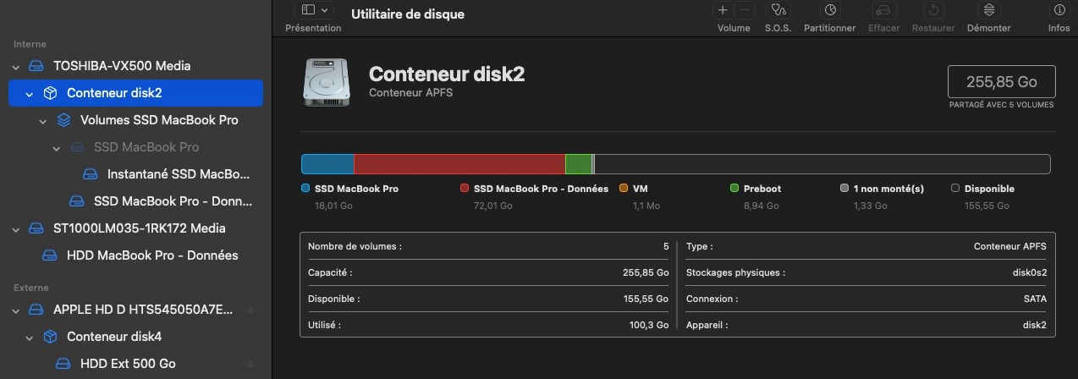Select Conteneur disk4 in sidebar
The width and height of the screenshot is (1078, 379).
113,337
